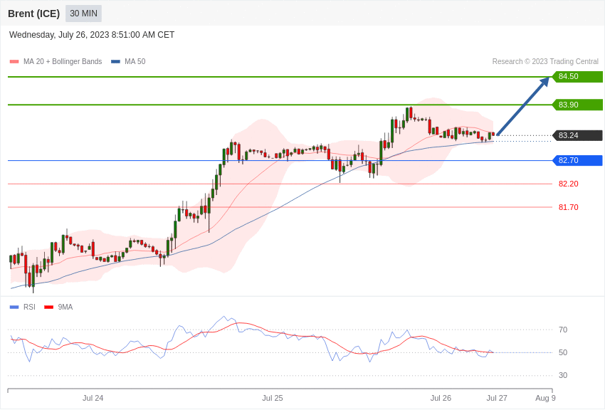Click the MA 20 + Bollinger Bands legend swatch

pyautogui.click(x=14, y=62)
